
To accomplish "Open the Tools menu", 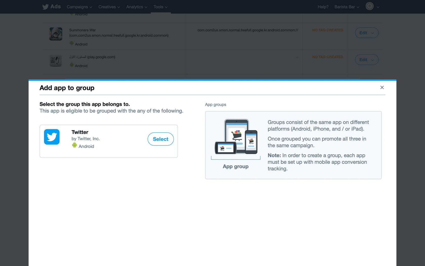I will click(x=161, y=7).
